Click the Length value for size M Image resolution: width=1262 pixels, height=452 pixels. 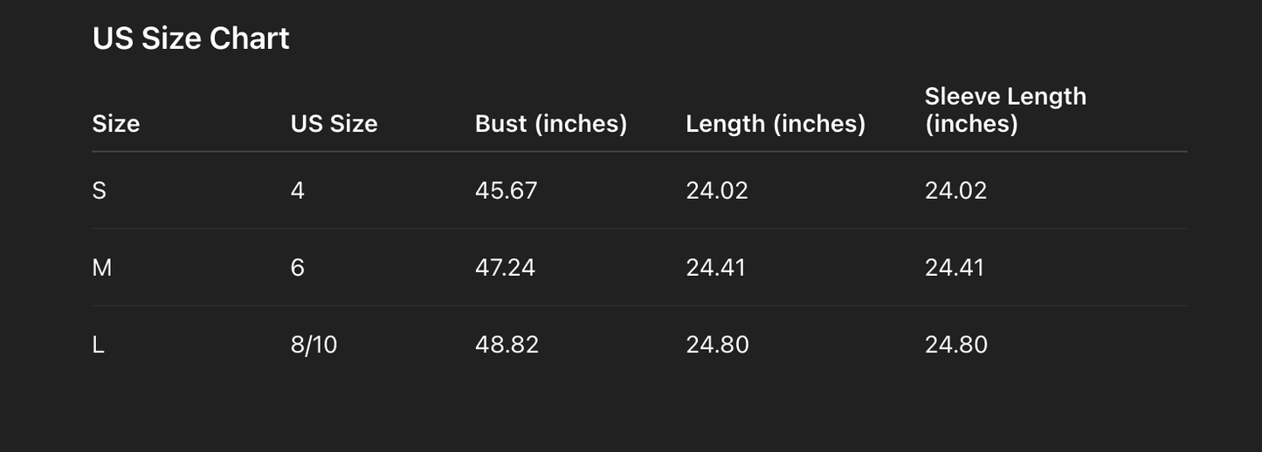[715, 268]
